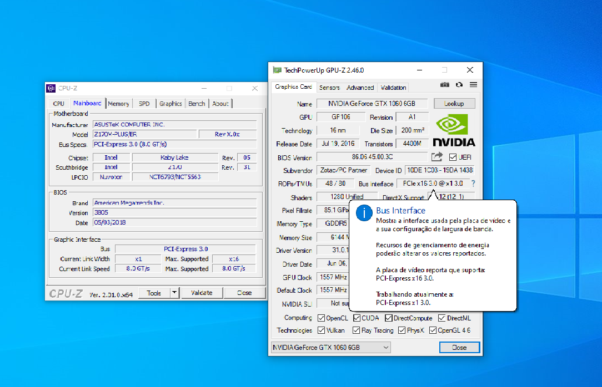
Task: Toggle the OpenGL 4.6 checkbox
Action: coord(433,330)
